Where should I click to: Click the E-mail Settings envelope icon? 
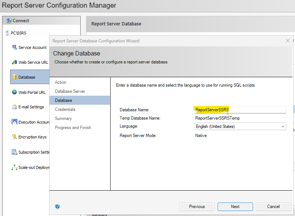14,107
